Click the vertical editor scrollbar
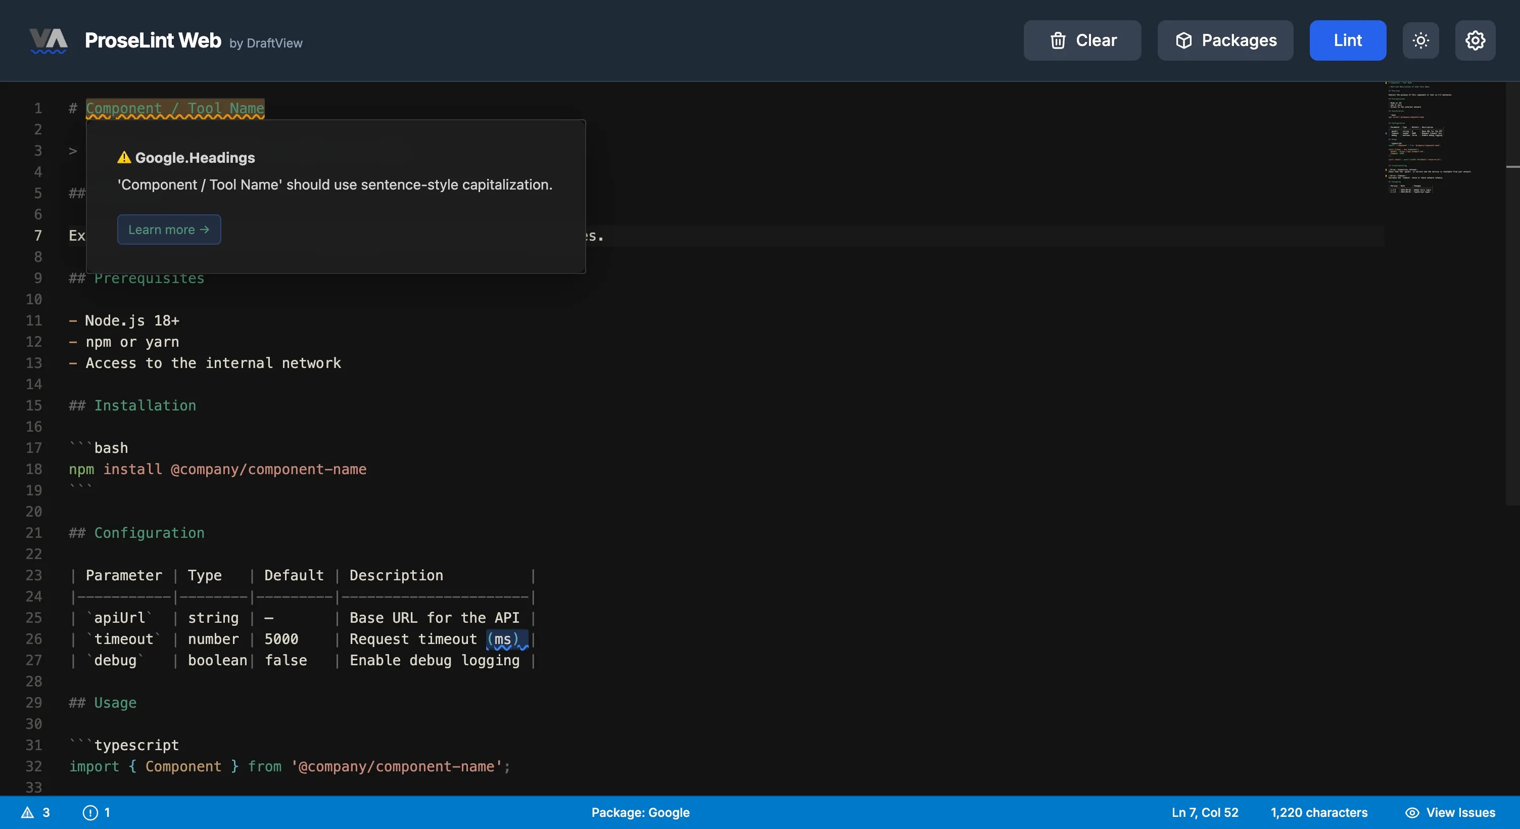Image resolution: width=1520 pixels, height=829 pixels. [1512, 294]
